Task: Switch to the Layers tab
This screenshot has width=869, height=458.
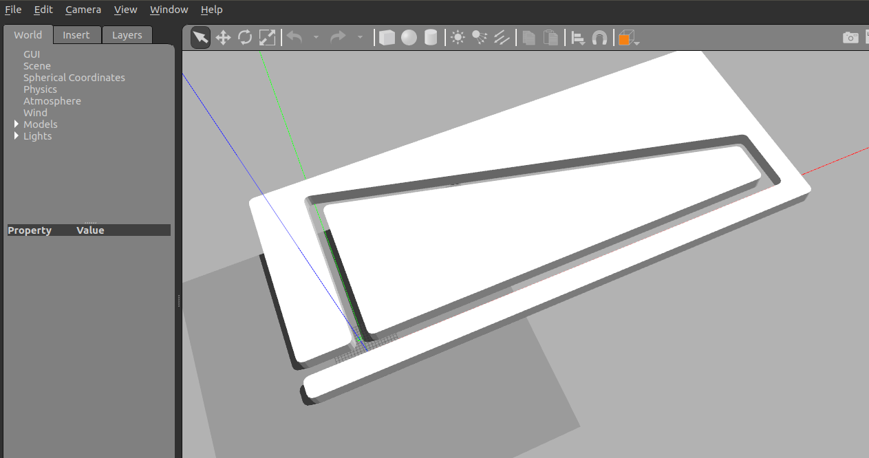Action: (x=127, y=35)
